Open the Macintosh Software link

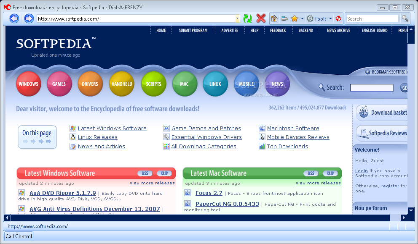pos(293,129)
